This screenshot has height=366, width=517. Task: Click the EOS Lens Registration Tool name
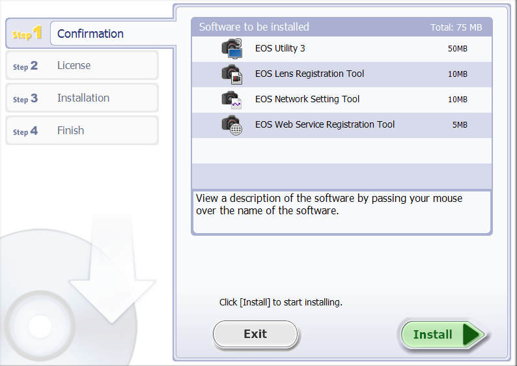click(x=309, y=74)
